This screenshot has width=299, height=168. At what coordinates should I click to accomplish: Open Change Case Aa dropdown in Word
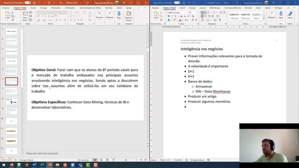coord(186,20)
